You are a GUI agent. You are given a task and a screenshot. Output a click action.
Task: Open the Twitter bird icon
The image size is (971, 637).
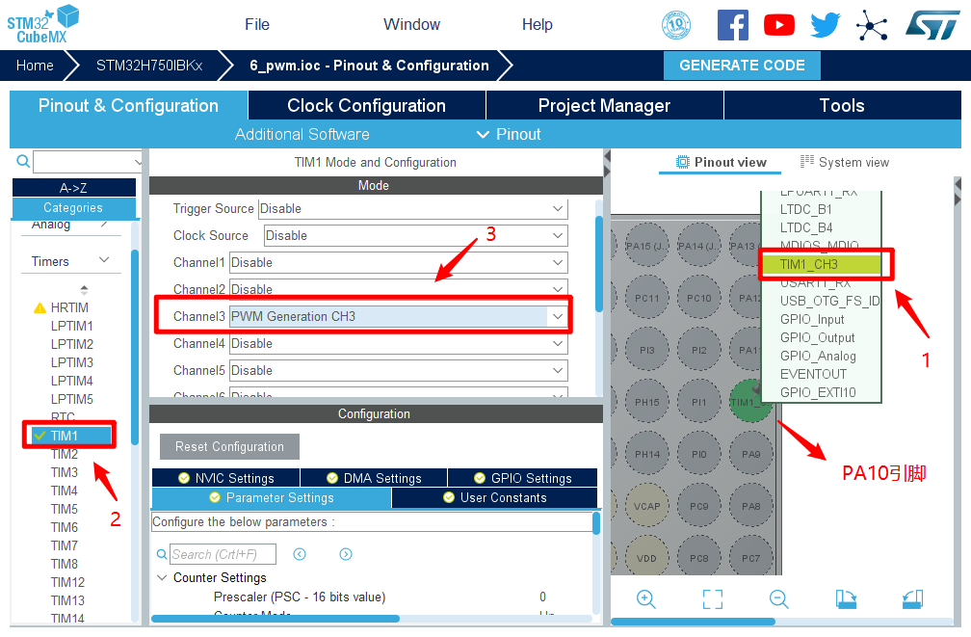coord(826,25)
